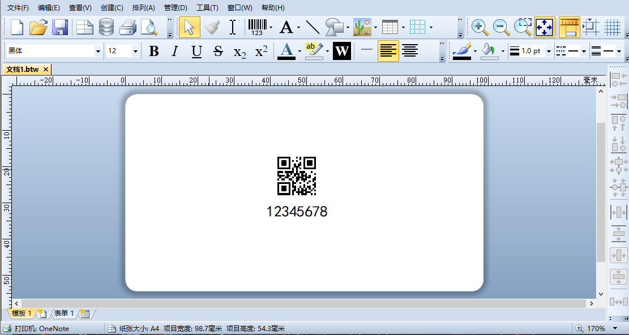Center objects horizontally on template
Image resolution: width=629 pixels, height=335 pixels.
618,255
